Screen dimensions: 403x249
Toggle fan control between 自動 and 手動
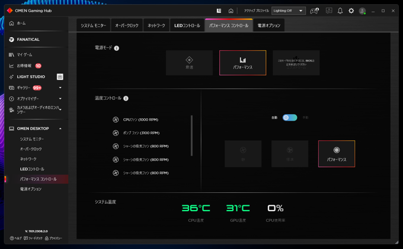pos(290,118)
